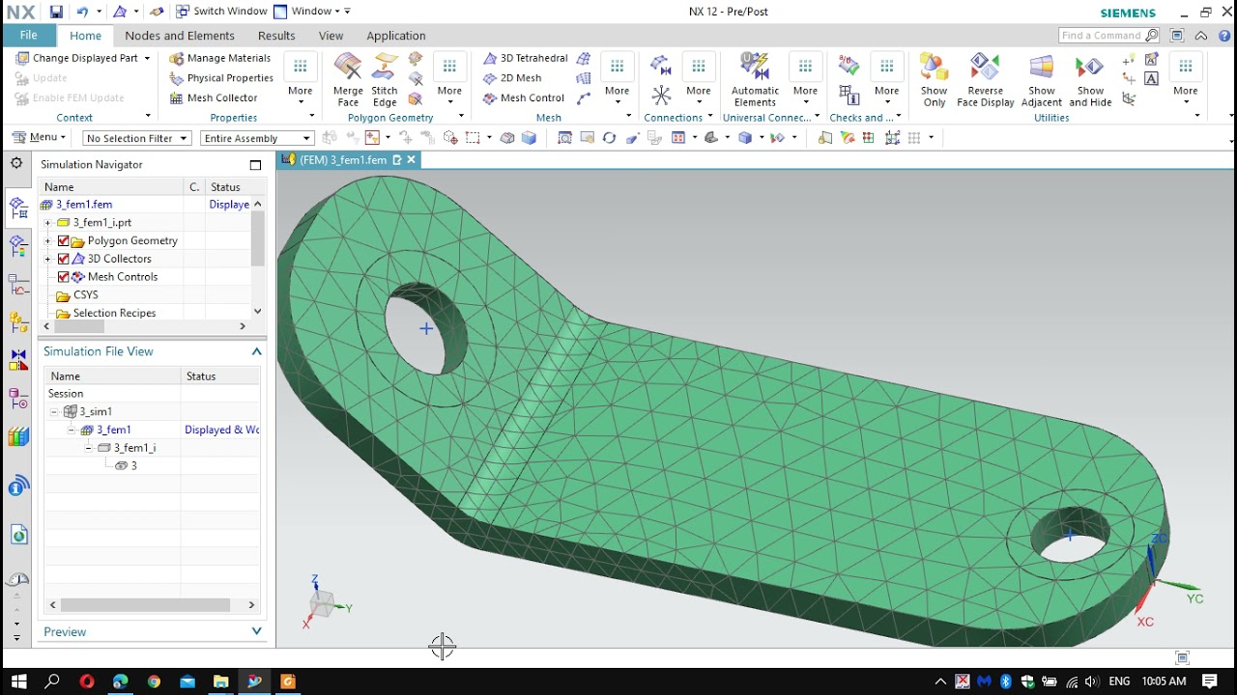The height and width of the screenshot is (695, 1237).
Task: Collapse the Simulation File View panel
Action: point(256,351)
